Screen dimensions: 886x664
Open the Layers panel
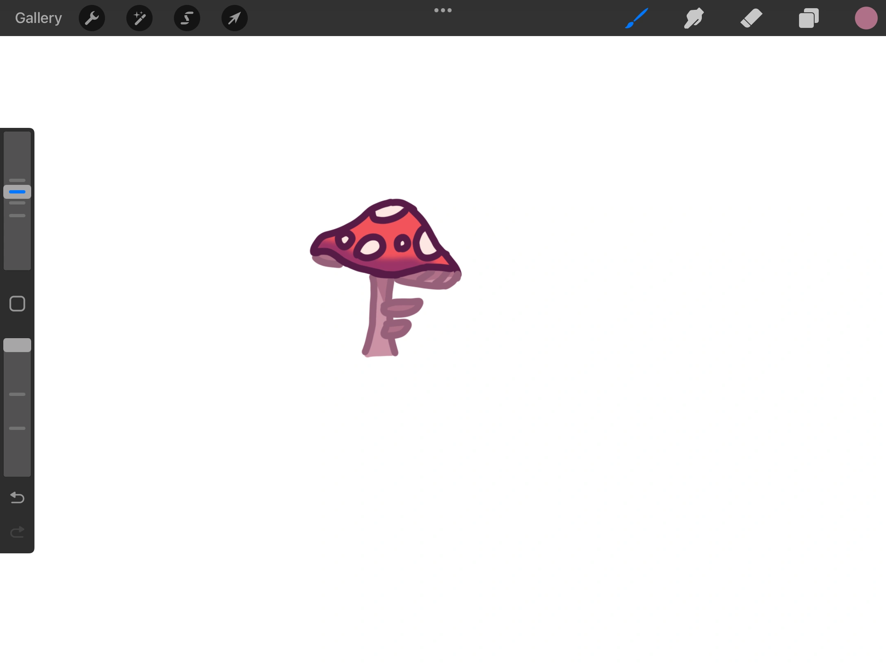click(x=808, y=18)
